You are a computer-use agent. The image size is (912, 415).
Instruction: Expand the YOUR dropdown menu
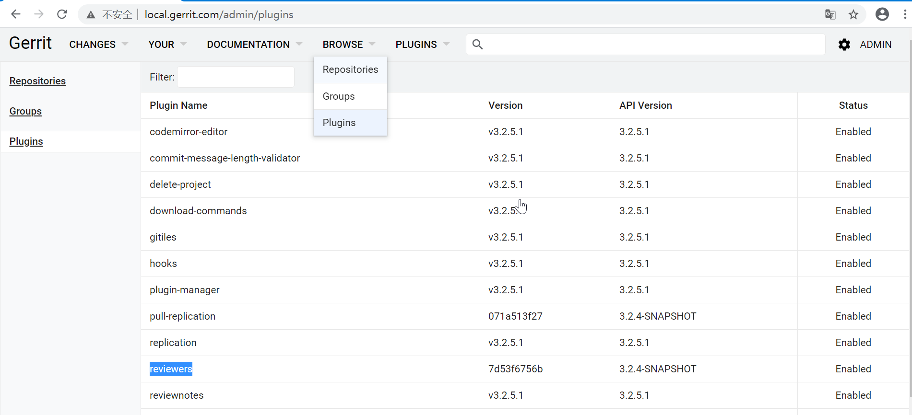coord(167,45)
